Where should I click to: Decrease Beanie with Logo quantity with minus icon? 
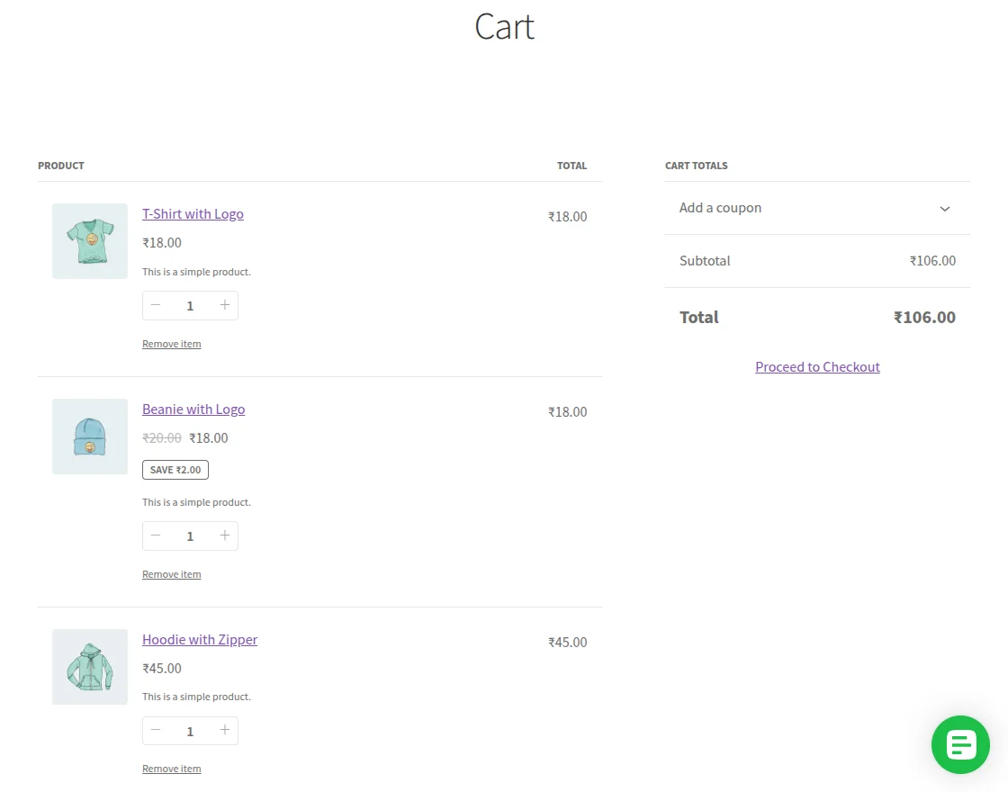(x=155, y=535)
